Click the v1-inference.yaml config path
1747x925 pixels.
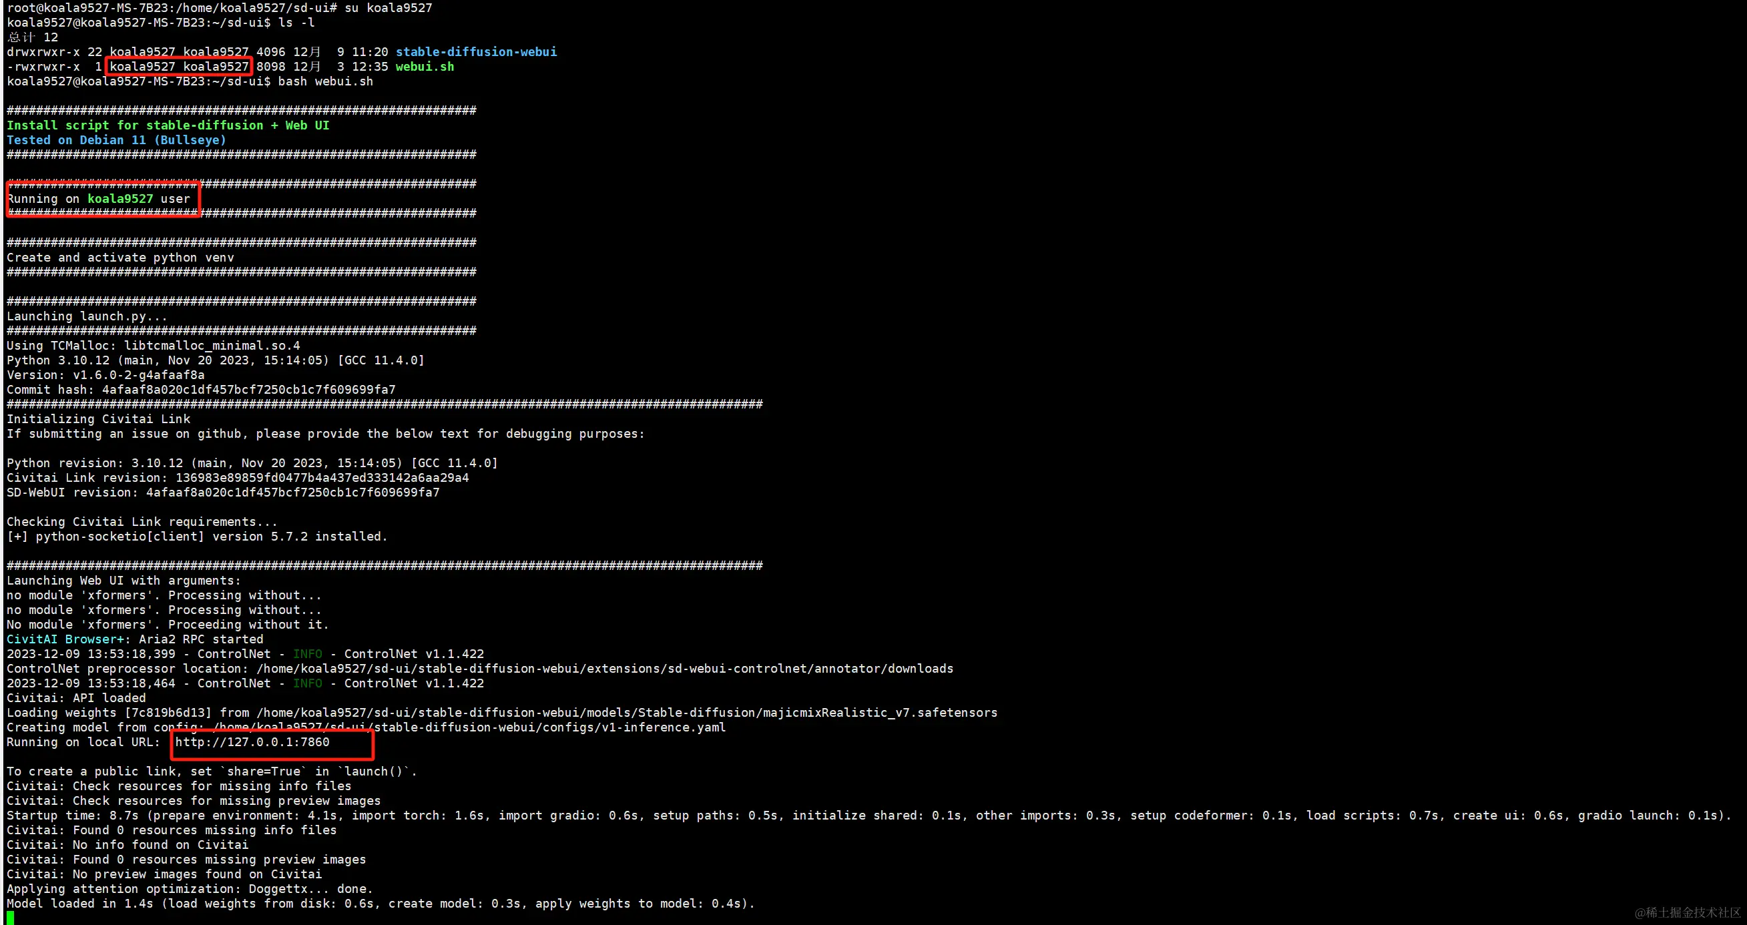coord(664,727)
